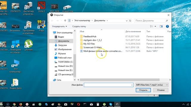Open µTorrent desktop icon
Image resolution: width=191 pixels, height=107 pixels.
click(x=29, y=45)
